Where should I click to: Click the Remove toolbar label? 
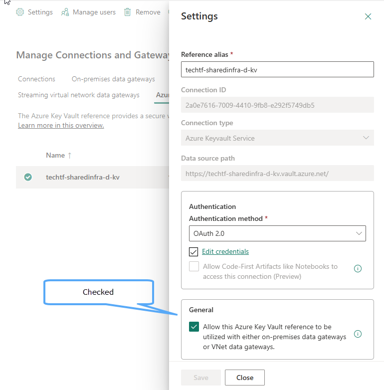pyautogui.click(x=148, y=12)
